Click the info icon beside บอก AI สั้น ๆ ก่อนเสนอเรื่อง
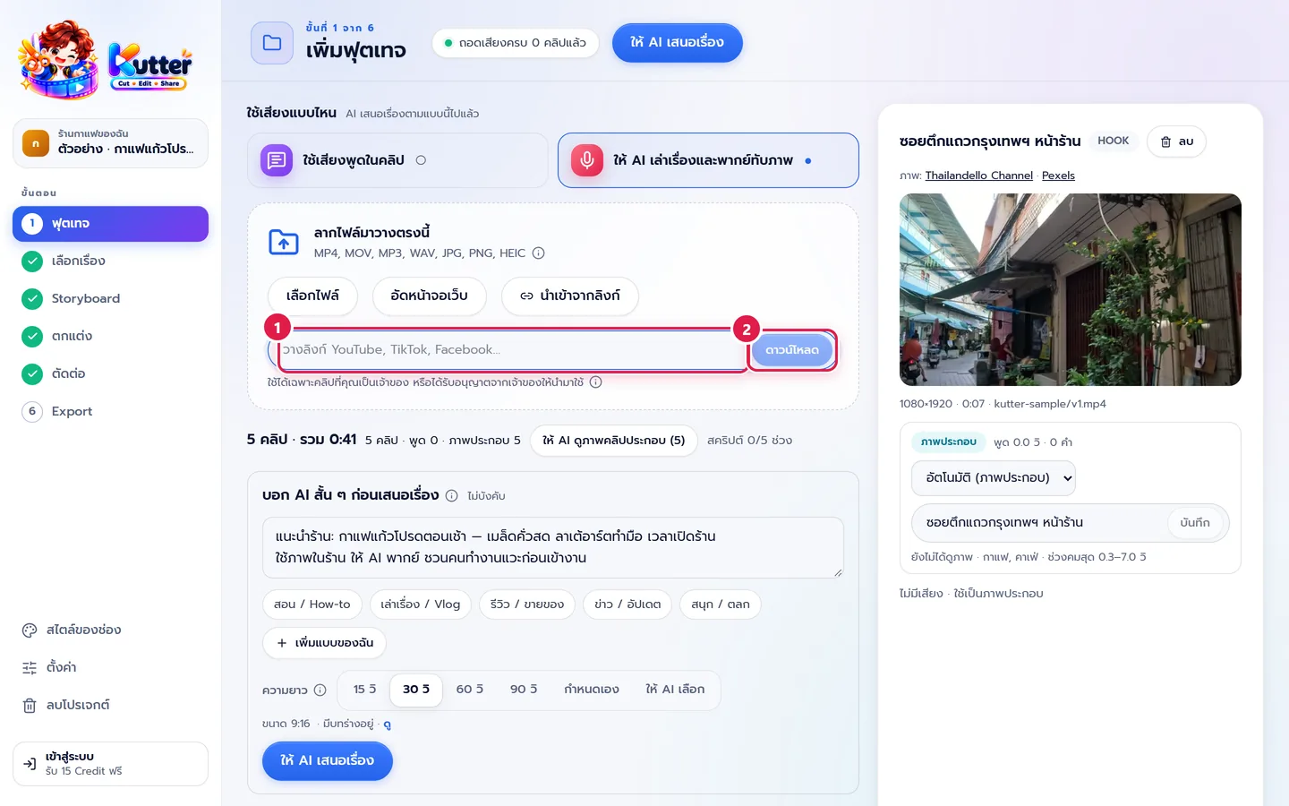The width and height of the screenshot is (1289, 806). click(452, 496)
